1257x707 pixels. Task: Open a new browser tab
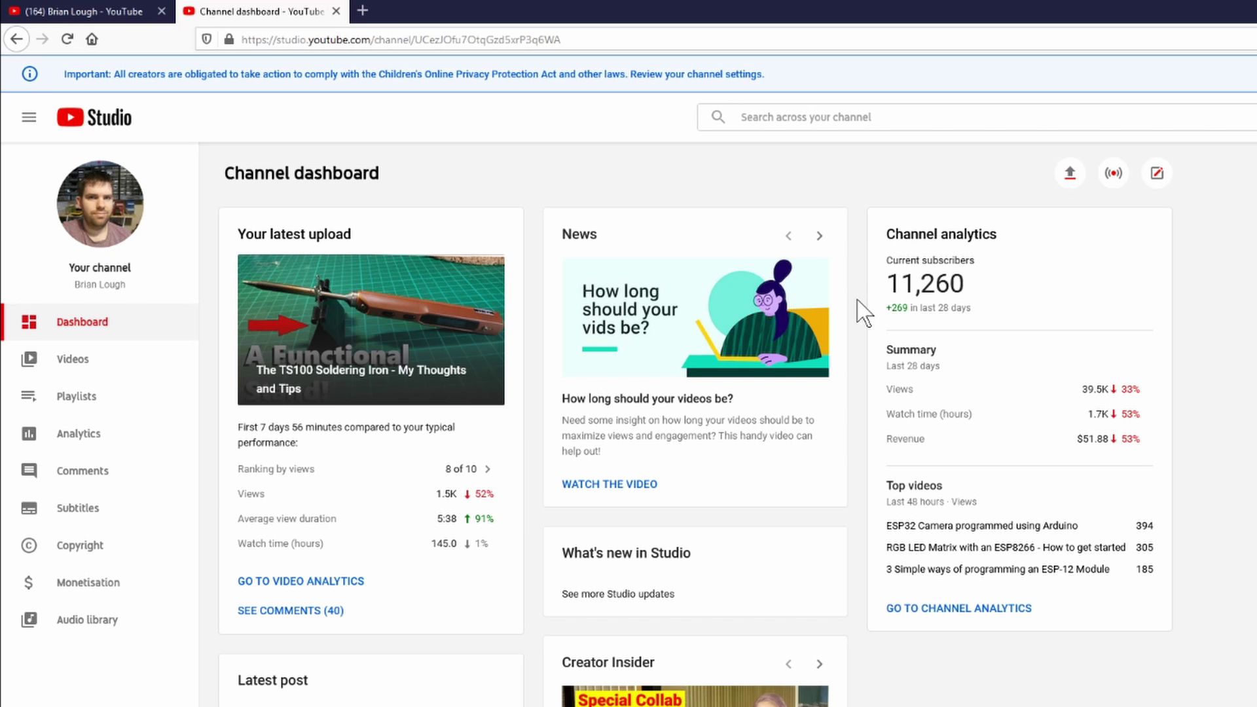pyautogui.click(x=362, y=10)
